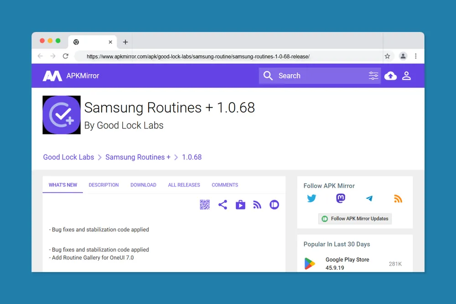Click the By Good Lock Labs developer text
456x304 pixels.
coord(124,125)
